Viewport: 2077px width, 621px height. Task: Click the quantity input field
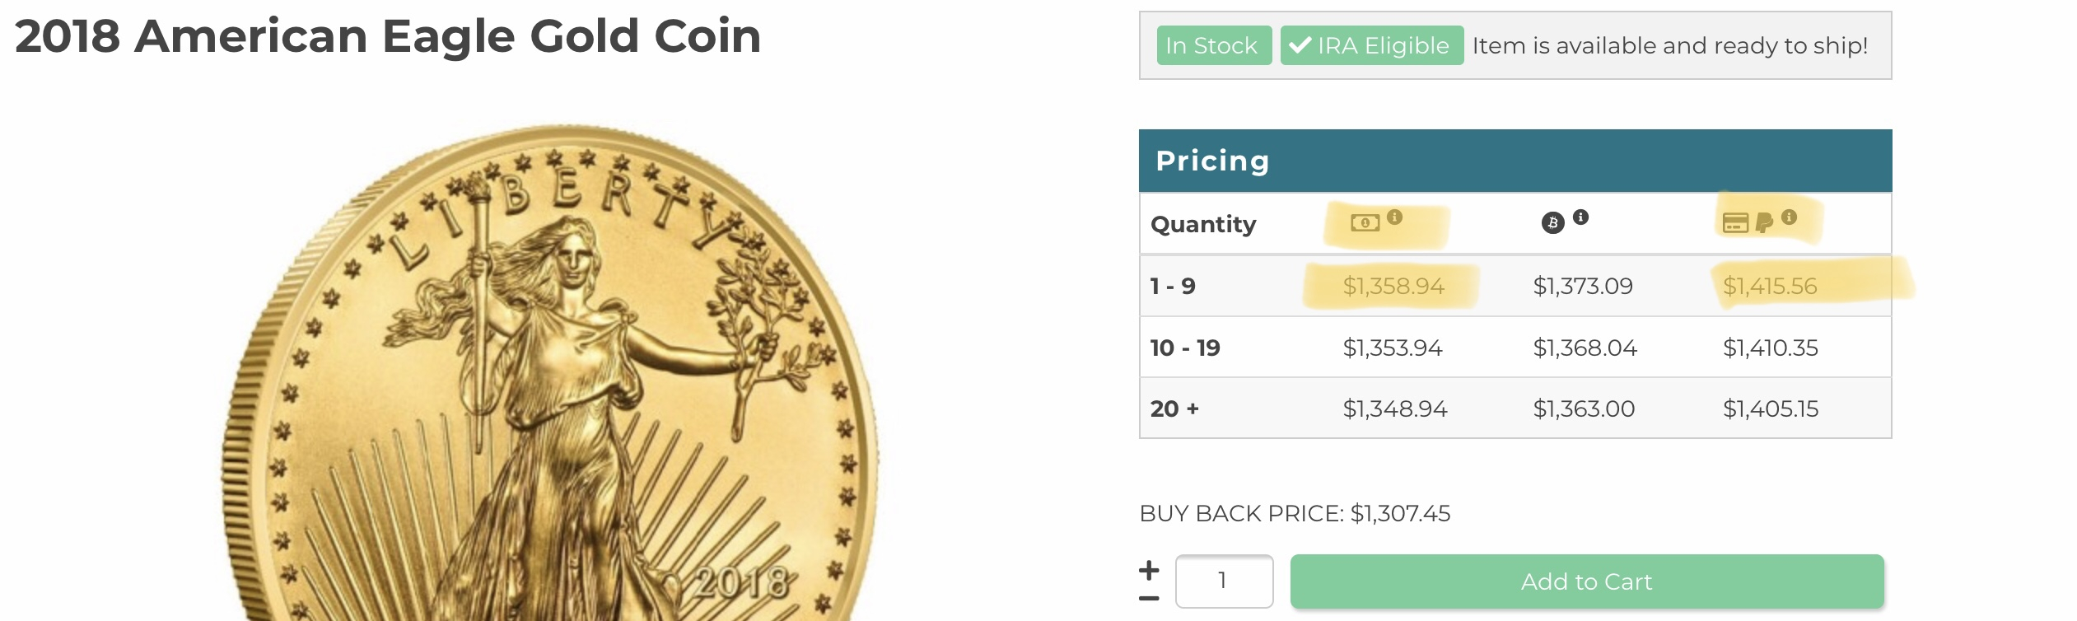tap(1224, 581)
